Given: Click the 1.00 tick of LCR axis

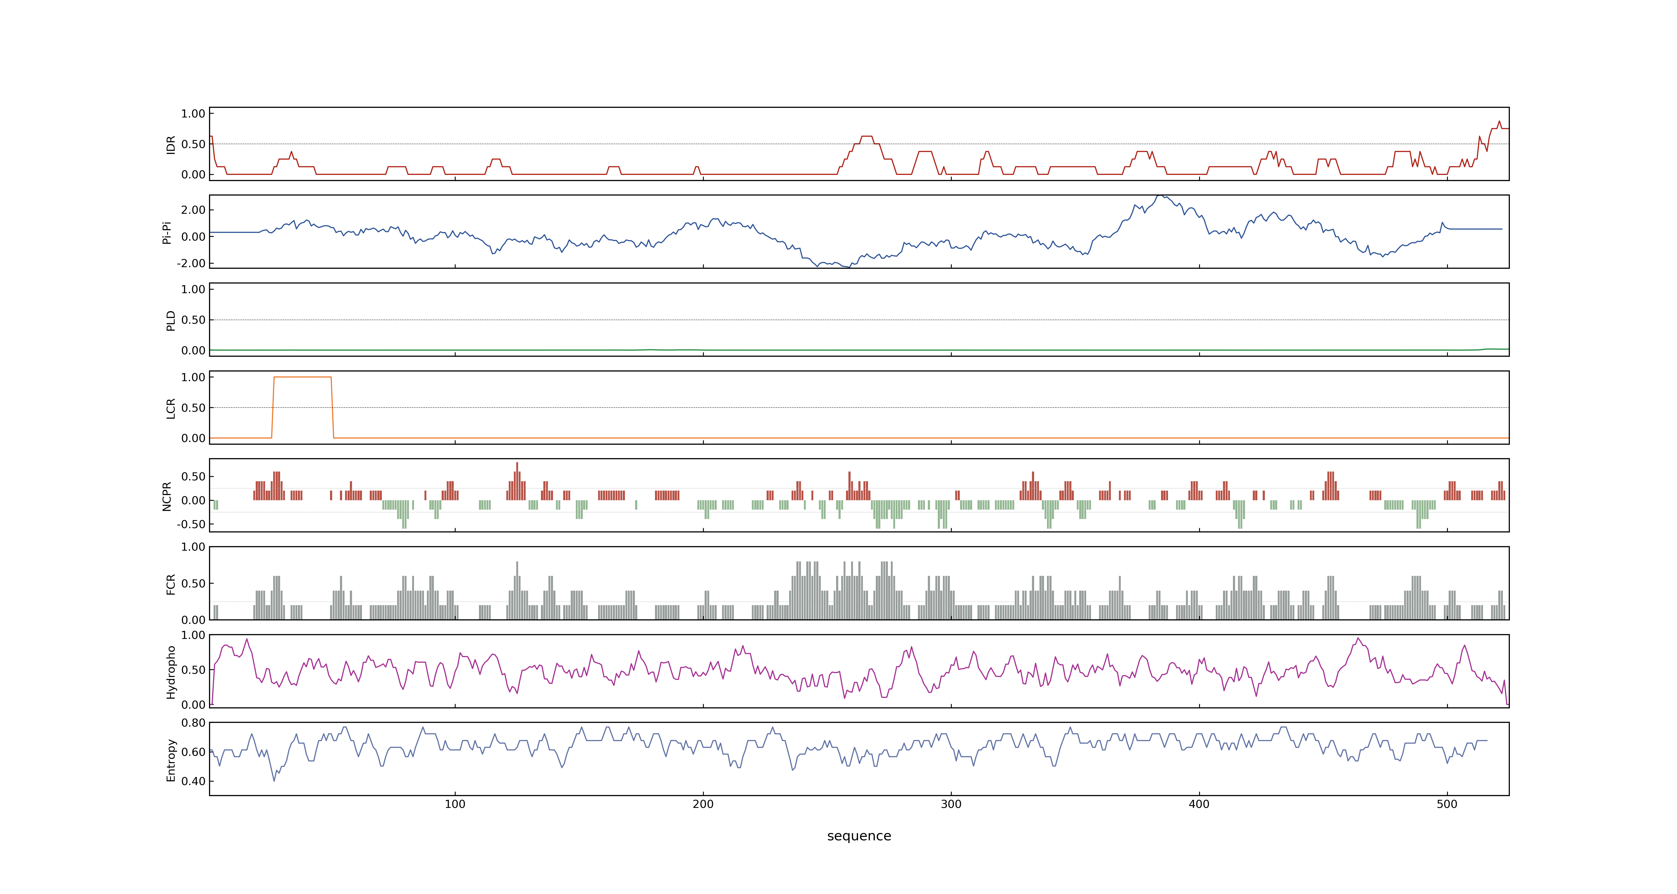Looking at the screenshot, I should [x=193, y=377].
